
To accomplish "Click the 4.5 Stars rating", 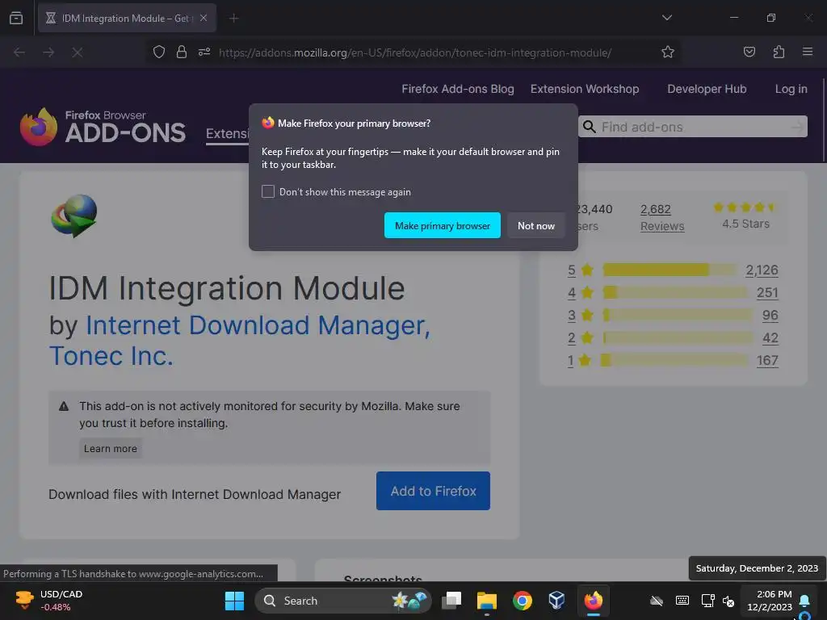I will [745, 216].
